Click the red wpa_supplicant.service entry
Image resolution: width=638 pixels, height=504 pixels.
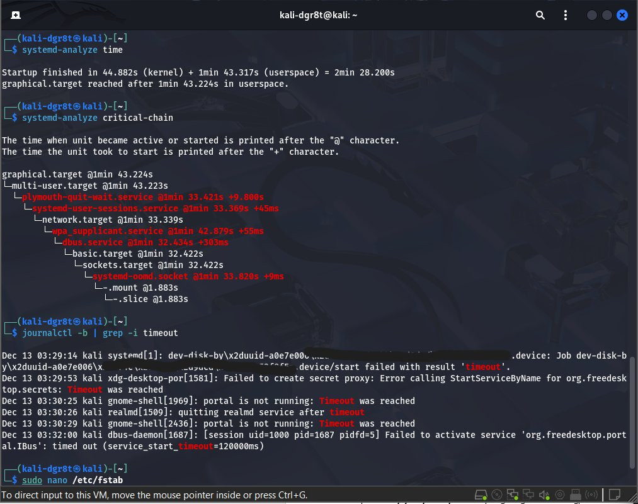158,232
